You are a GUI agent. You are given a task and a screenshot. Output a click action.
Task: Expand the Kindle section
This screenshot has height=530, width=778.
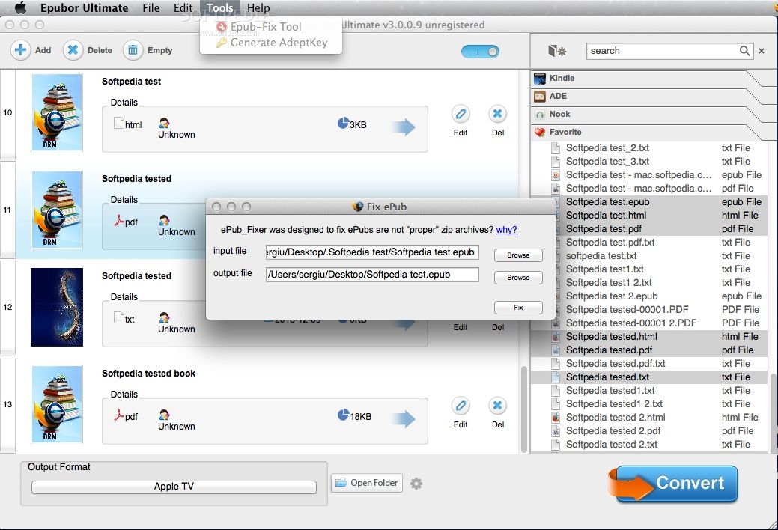click(649, 78)
